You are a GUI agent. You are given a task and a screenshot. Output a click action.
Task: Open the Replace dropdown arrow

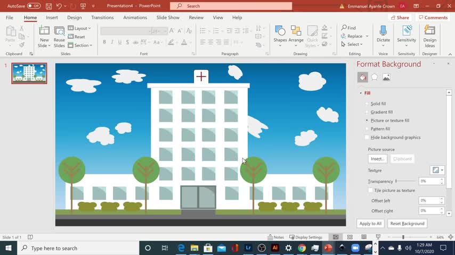pyautogui.click(x=367, y=36)
